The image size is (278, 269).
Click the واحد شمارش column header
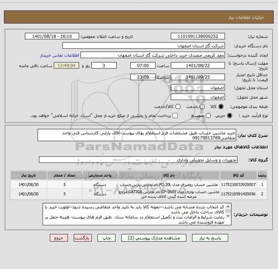[100, 175]
